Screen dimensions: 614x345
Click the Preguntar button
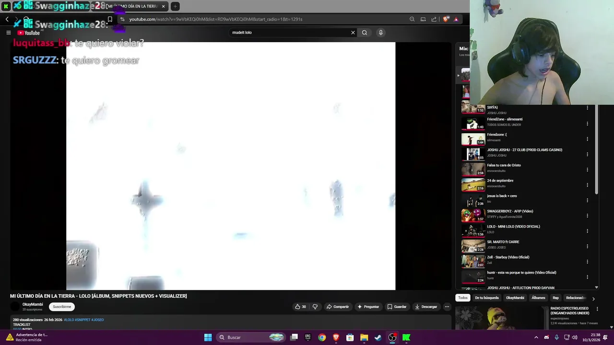[x=368, y=307]
